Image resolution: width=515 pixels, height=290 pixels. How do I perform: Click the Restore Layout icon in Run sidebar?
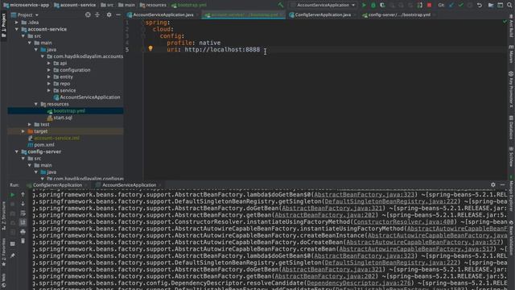pyautogui.click(x=13, y=243)
